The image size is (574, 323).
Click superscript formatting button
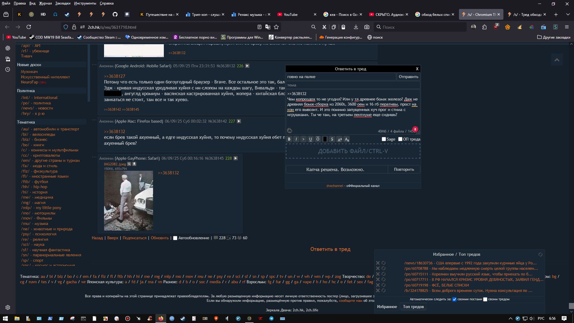(340, 139)
